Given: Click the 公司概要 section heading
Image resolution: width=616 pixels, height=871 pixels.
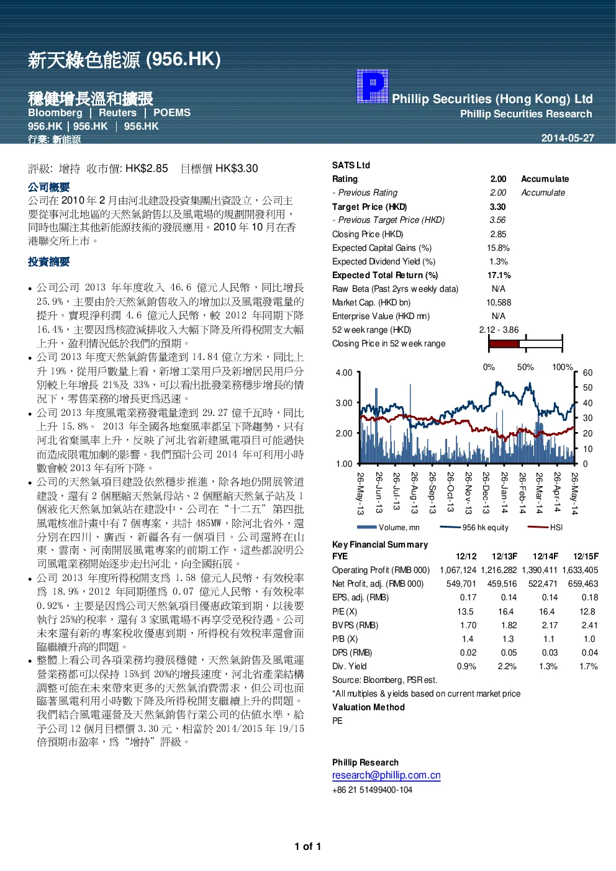Looking at the screenshot, I should [x=48, y=187].
